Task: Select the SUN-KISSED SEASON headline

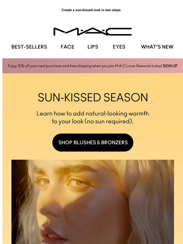Action: (x=93, y=97)
